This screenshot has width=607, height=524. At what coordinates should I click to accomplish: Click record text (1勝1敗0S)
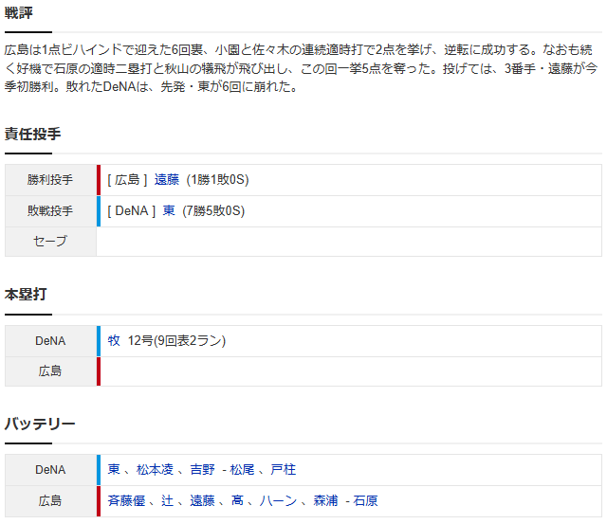pyautogui.click(x=217, y=180)
